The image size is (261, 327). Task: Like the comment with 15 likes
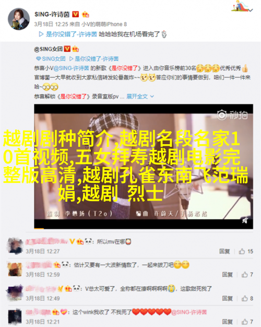coord(246,251)
